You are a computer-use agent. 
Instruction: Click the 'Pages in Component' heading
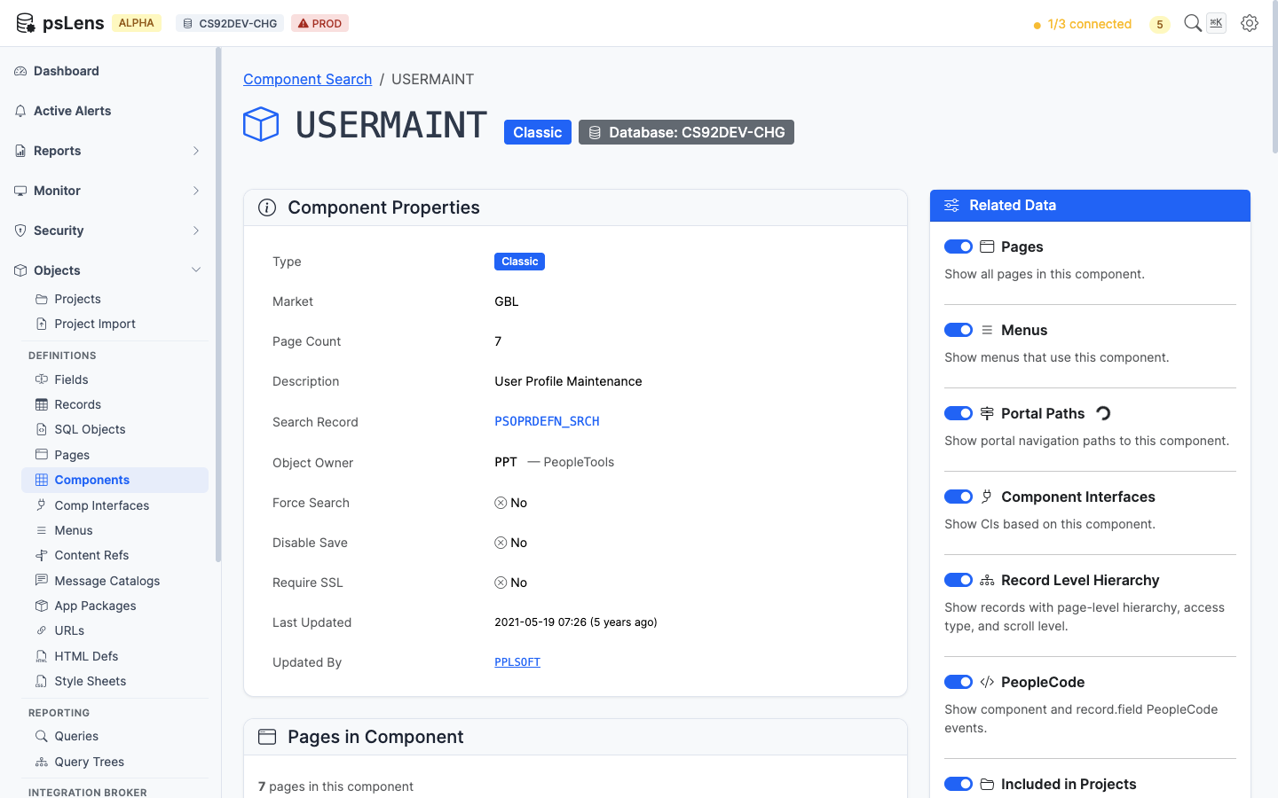(x=375, y=737)
